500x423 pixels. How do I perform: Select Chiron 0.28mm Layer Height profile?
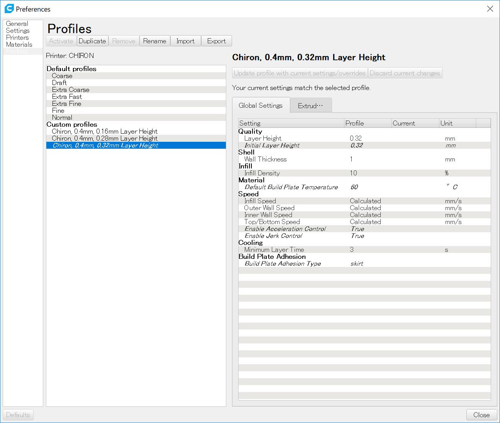coord(136,138)
